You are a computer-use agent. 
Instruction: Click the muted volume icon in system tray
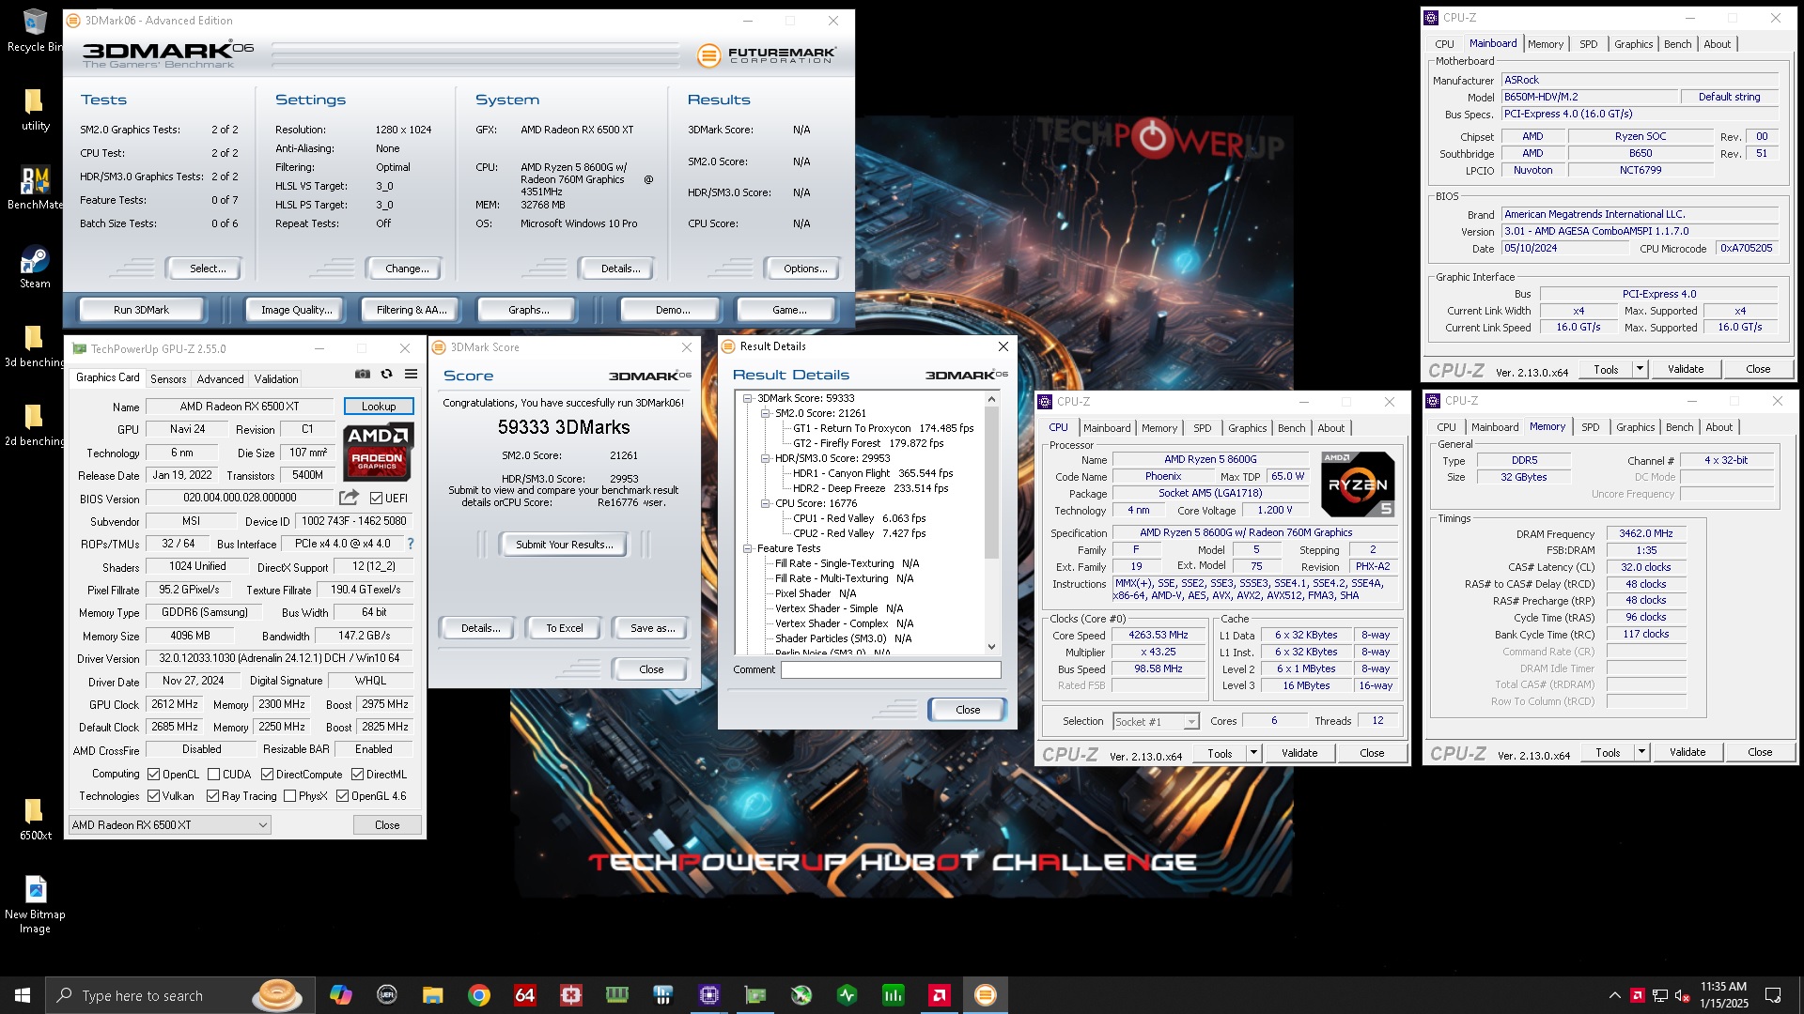[1683, 995]
